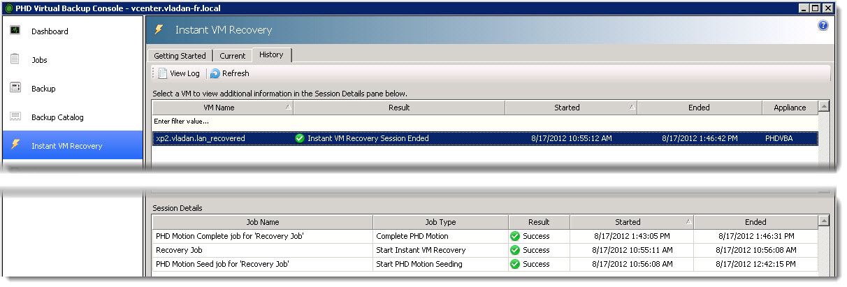Click the 8/17/2012 12:42:15 PM ended cell
The height and width of the screenshot is (287, 847).
(755, 264)
